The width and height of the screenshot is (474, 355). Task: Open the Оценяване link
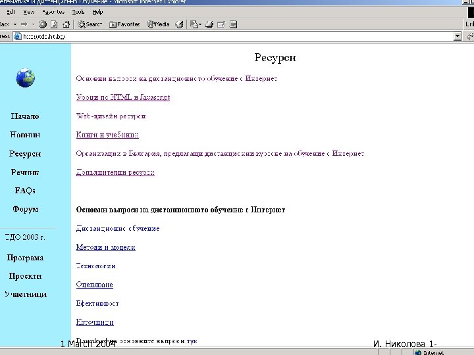95,285
